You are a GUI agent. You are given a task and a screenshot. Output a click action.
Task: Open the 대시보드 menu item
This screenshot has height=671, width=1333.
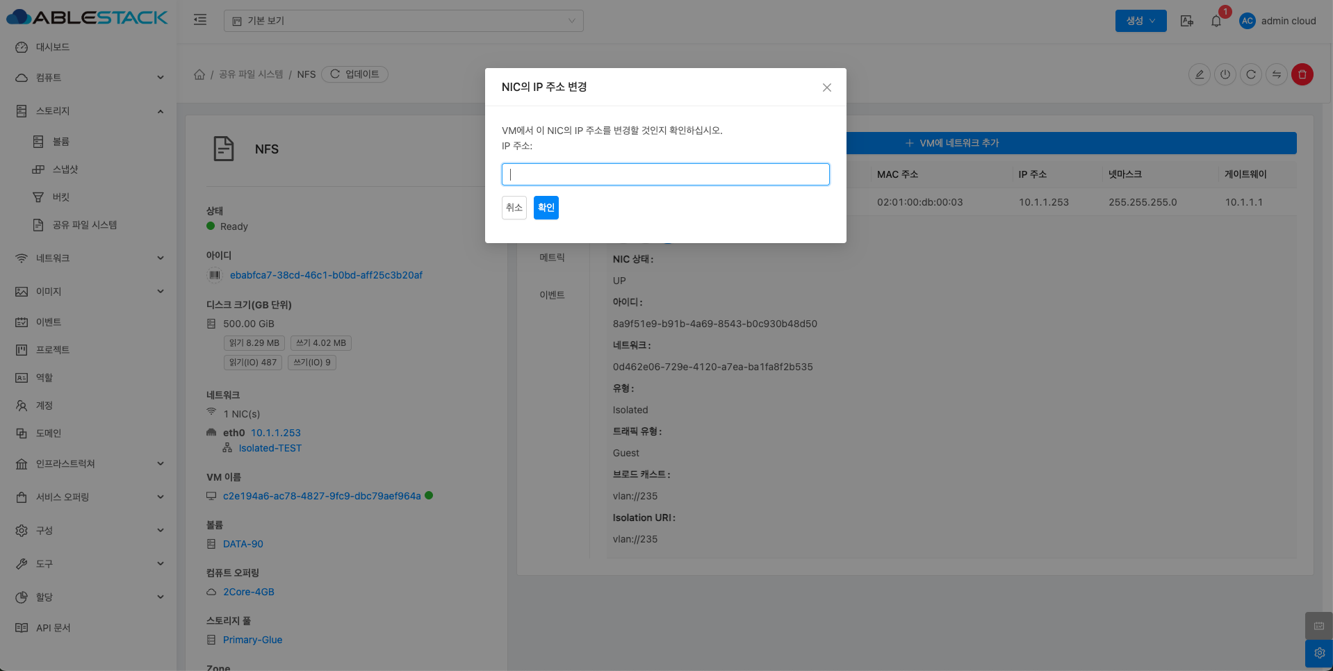pos(53,47)
